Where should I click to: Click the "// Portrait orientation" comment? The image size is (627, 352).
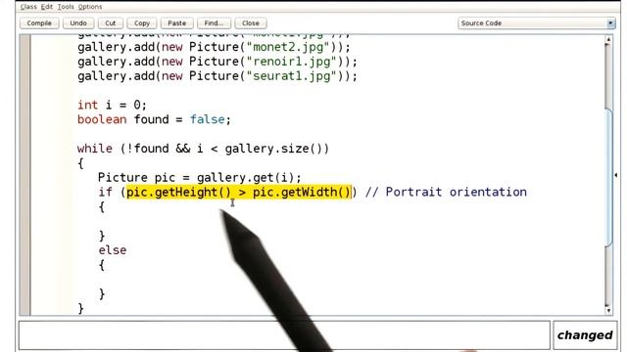point(446,192)
